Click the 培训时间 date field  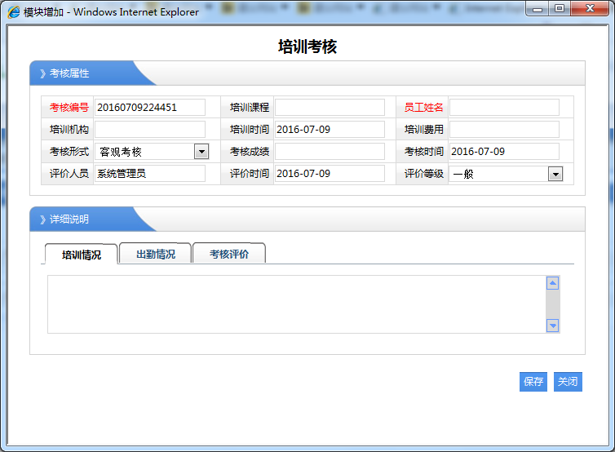point(330,130)
